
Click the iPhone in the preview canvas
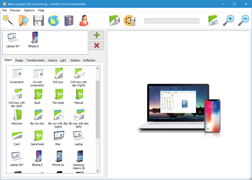pos(212,116)
